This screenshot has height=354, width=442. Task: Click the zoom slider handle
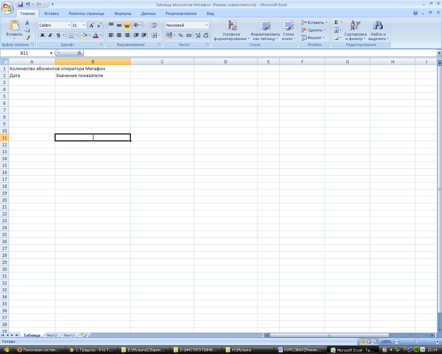click(417, 342)
